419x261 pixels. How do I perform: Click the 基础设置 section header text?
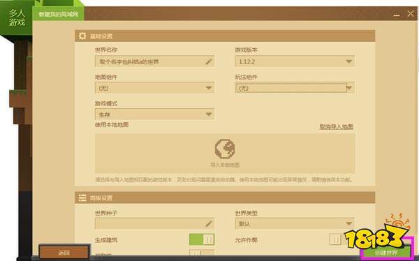click(101, 36)
